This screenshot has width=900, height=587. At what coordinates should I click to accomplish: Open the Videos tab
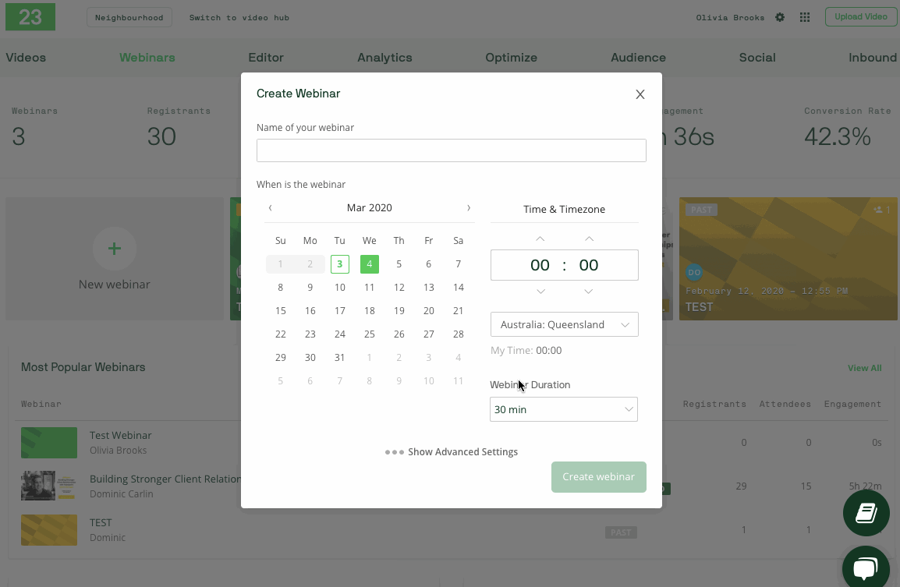[x=26, y=58]
